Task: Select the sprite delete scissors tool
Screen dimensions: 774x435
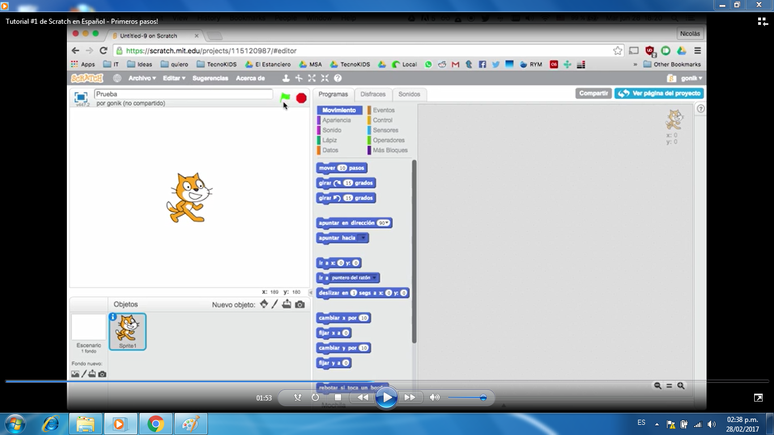Action: click(x=298, y=78)
